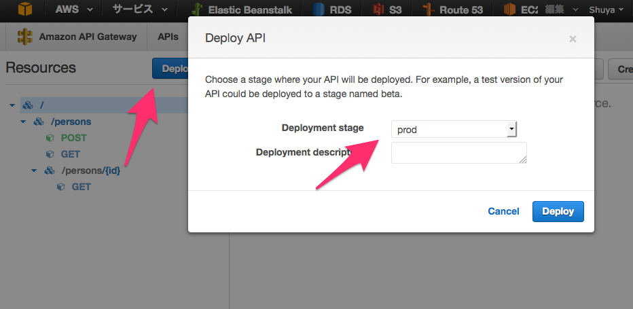Screen dimensions: 633x309
Task: Open the Deployment stage dropdown
Action: click(454, 130)
